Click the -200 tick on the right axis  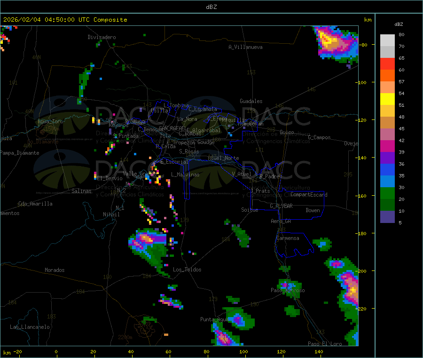click(360, 271)
